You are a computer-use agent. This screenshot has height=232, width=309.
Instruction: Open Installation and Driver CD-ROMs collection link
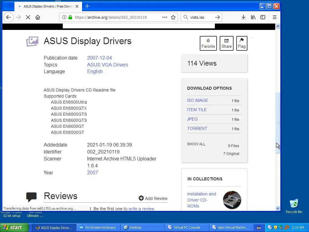tap(202, 200)
